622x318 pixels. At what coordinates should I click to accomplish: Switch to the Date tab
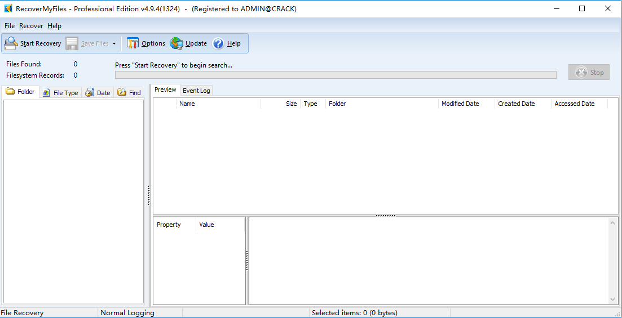coord(98,93)
